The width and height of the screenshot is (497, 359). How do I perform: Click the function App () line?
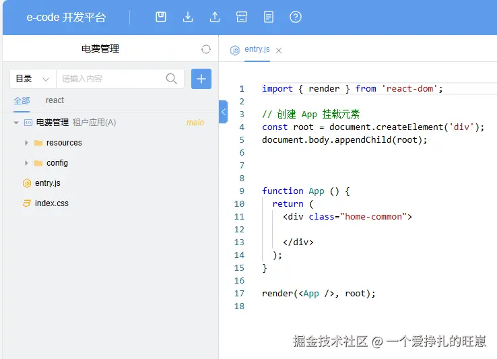306,191
